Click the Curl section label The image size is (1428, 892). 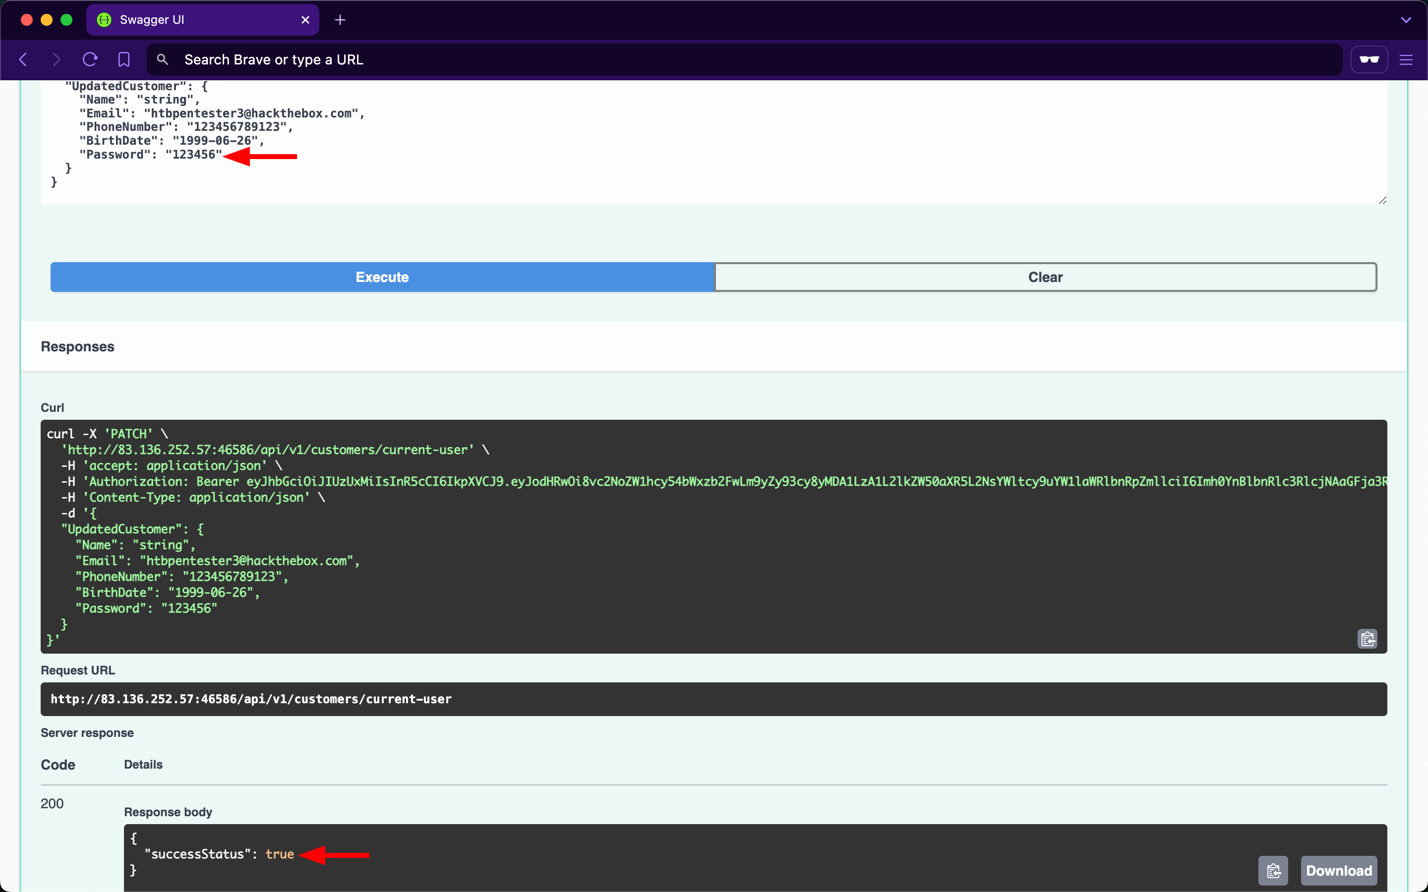point(53,408)
